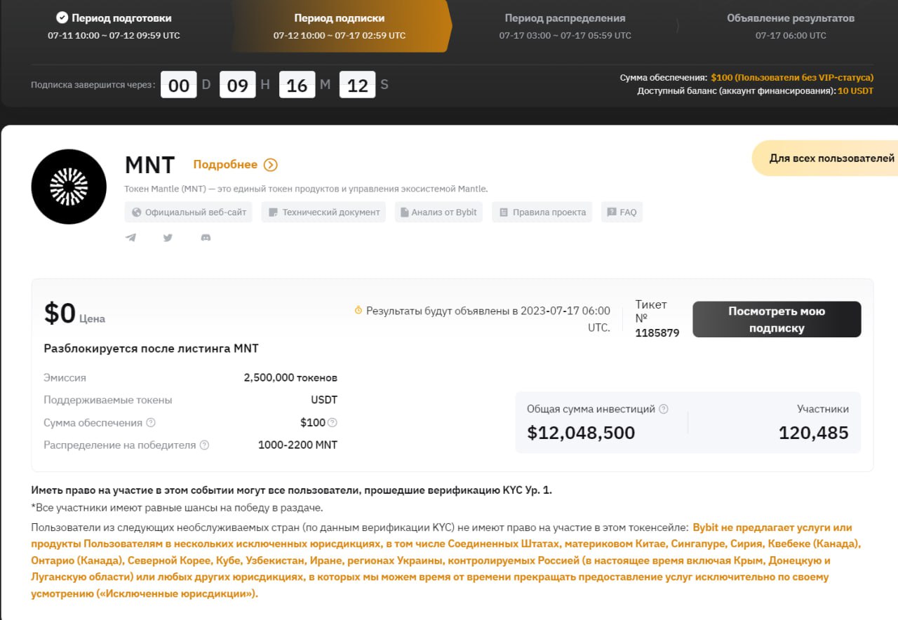Select the Объявление результатов stage

(791, 26)
